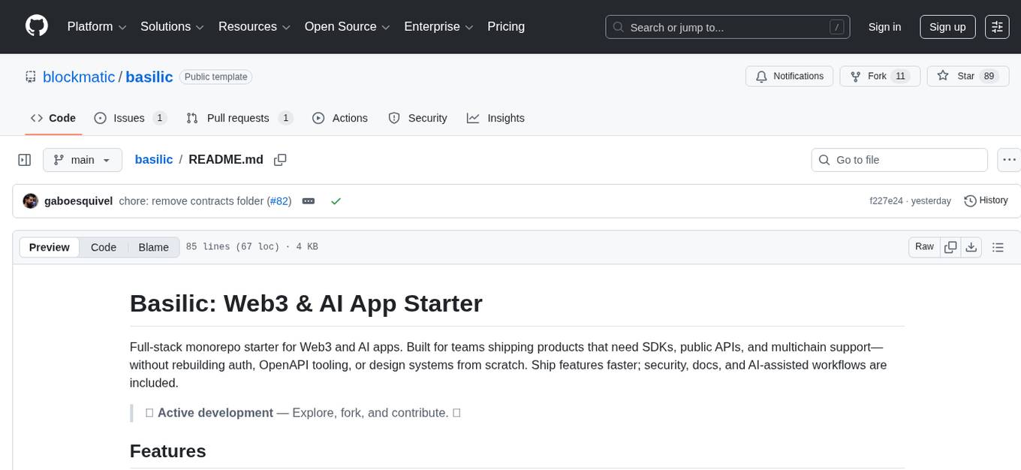Switch to Preview view
Image resolution: width=1021 pixels, height=470 pixels.
(50, 247)
